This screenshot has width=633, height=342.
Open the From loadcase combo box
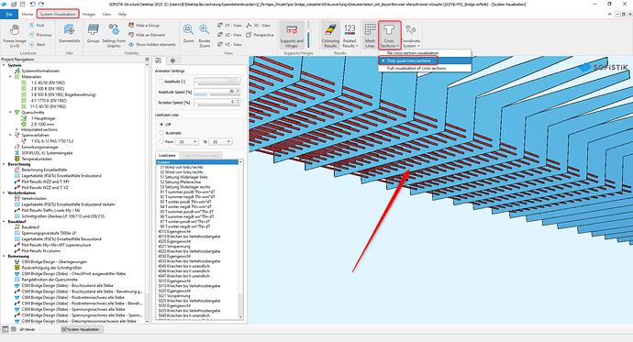click(187, 141)
